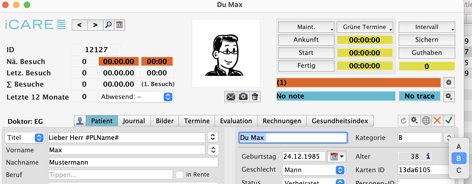Click the orange X cancel icon
The height and width of the screenshot is (184, 472).
pyautogui.click(x=437, y=121)
